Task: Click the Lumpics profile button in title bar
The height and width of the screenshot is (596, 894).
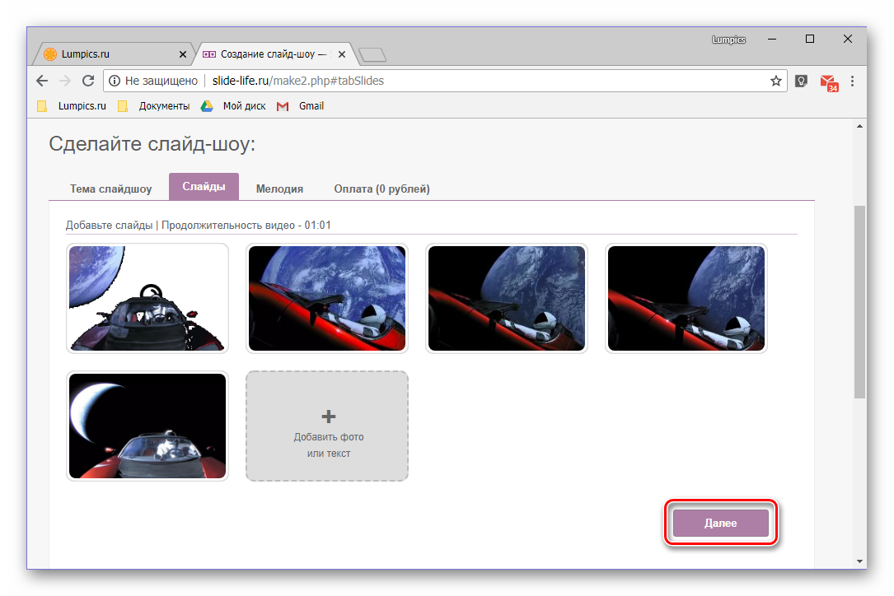Action: (x=728, y=40)
